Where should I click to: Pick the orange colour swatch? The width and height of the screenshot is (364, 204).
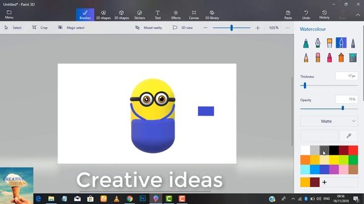click(305, 160)
